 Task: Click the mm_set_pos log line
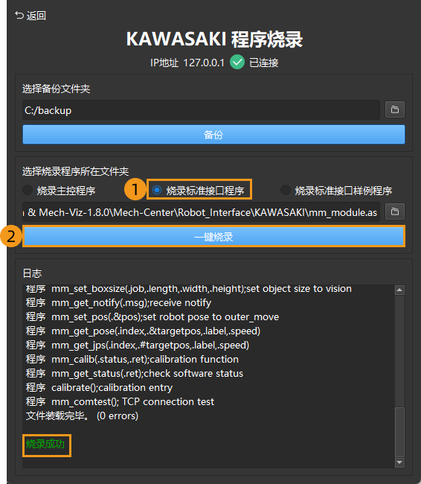tap(152, 316)
